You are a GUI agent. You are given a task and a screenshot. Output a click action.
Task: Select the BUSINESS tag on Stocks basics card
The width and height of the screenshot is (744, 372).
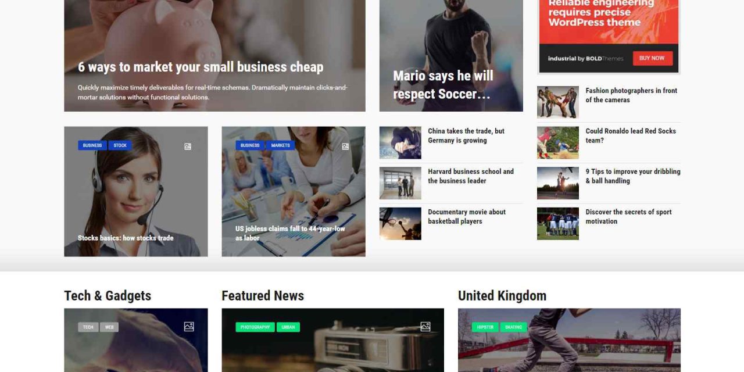coord(92,145)
